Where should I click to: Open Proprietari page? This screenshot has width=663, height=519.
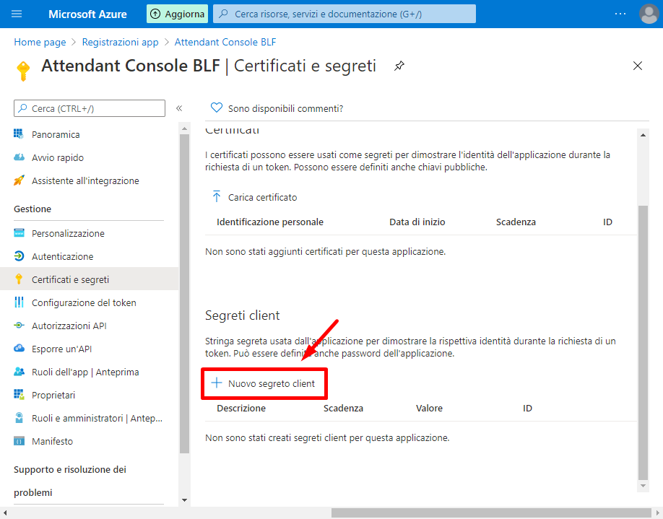coord(53,395)
